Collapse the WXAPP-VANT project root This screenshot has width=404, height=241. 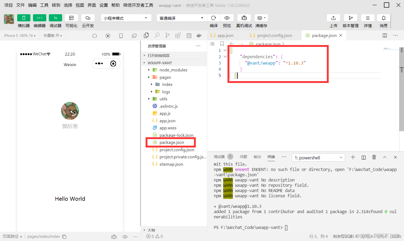click(174, 63)
